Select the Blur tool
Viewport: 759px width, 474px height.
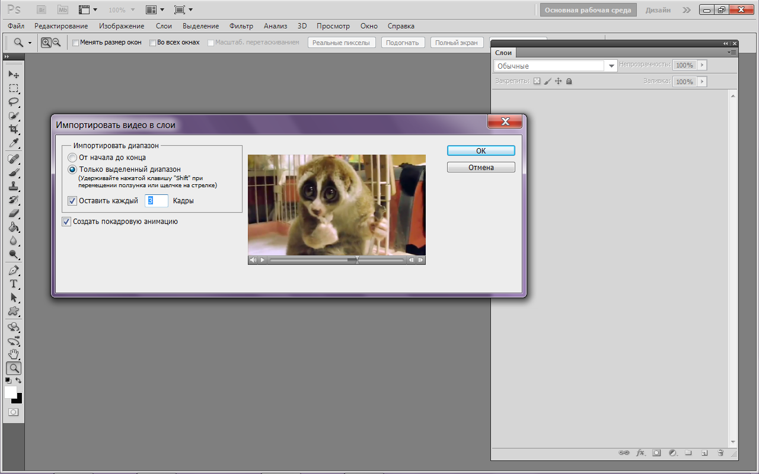coord(14,241)
